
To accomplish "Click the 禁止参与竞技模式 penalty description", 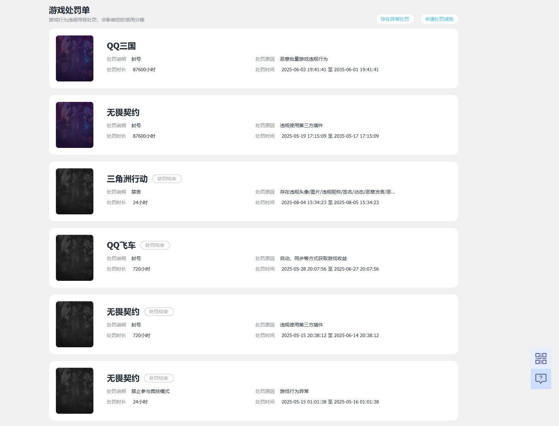I will (x=151, y=391).
